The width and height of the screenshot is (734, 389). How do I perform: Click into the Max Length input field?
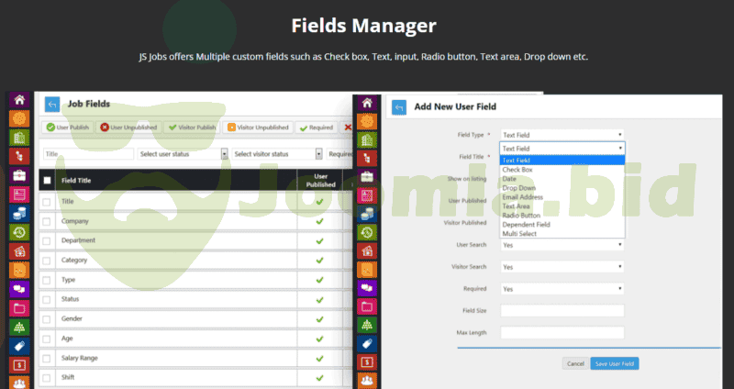pyautogui.click(x=562, y=332)
